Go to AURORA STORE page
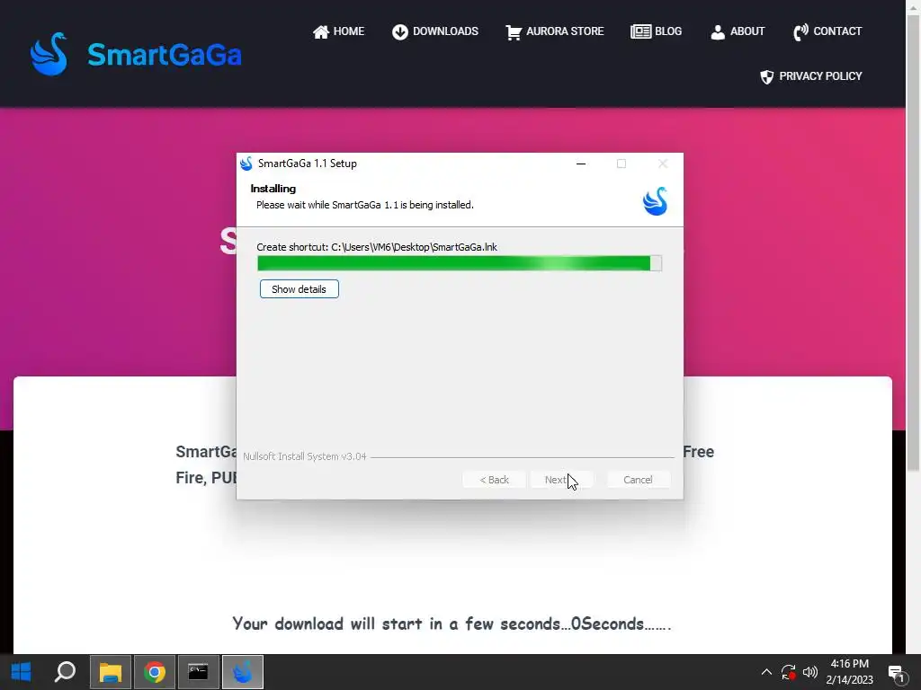This screenshot has width=921, height=690. click(554, 31)
